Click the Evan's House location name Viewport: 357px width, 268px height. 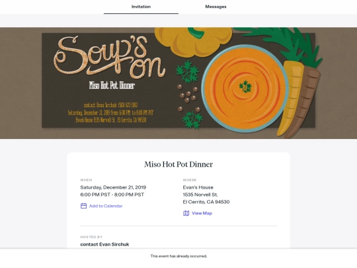[198, 187]
